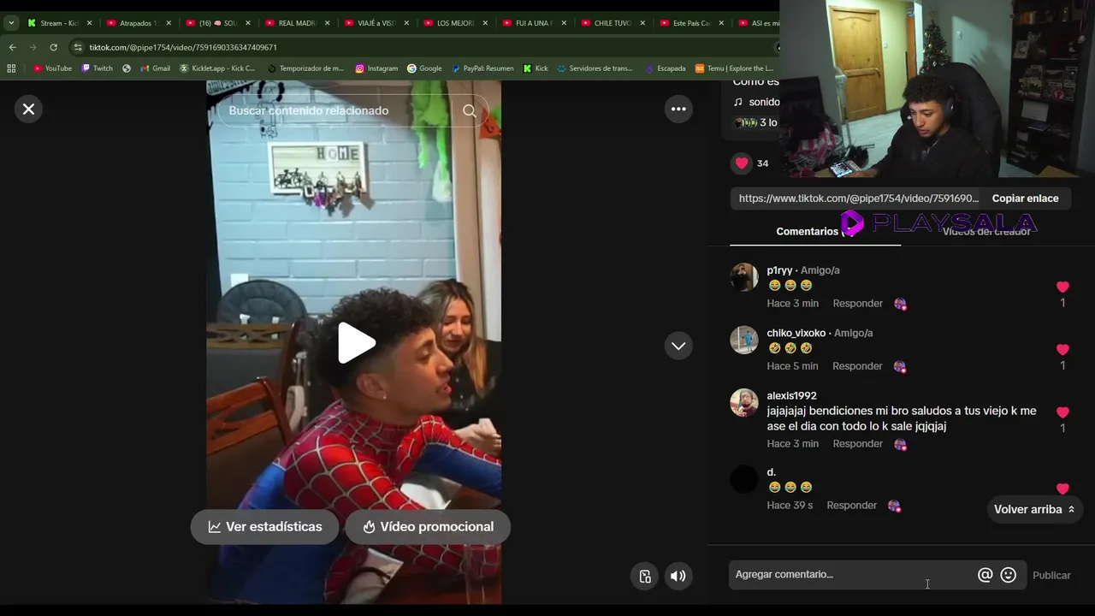The width and height of the screenshot is (1095, 616).
Task: Toggle the video mute speaker icon
Action: click(x=678, y=576)
